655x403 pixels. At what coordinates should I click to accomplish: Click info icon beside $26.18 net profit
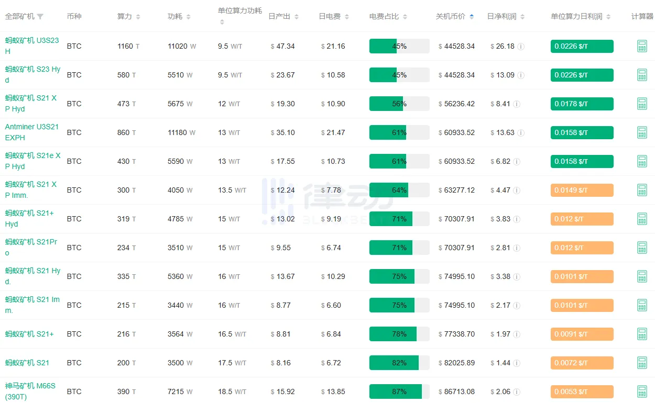[x=521, y=47]
